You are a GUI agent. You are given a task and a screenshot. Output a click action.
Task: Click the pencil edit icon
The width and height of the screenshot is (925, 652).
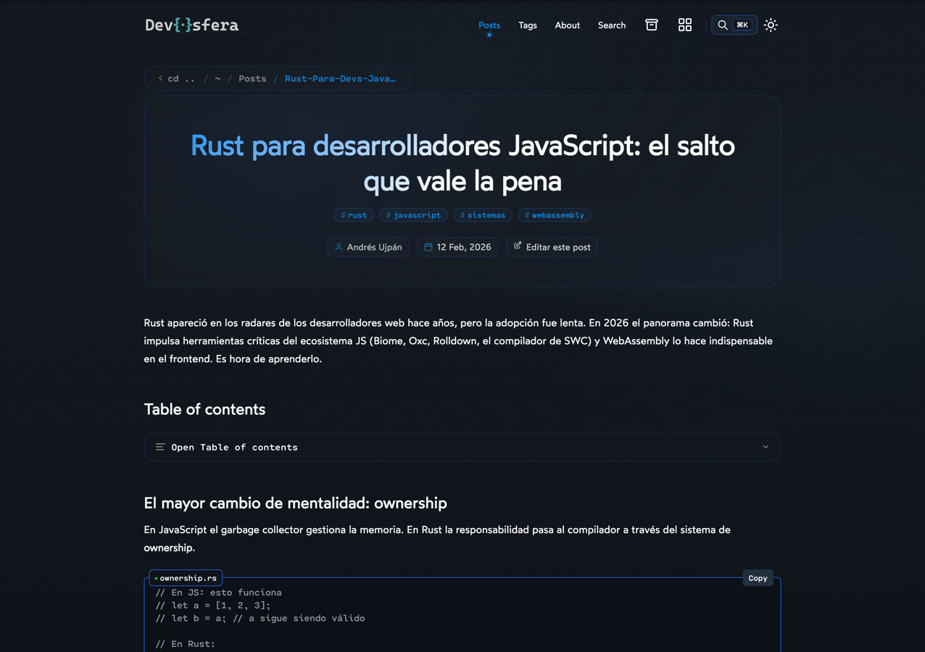pos(518,246)
